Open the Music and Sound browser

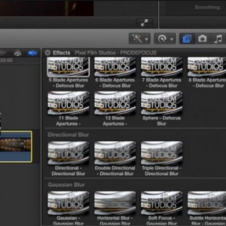coord(218,38)
